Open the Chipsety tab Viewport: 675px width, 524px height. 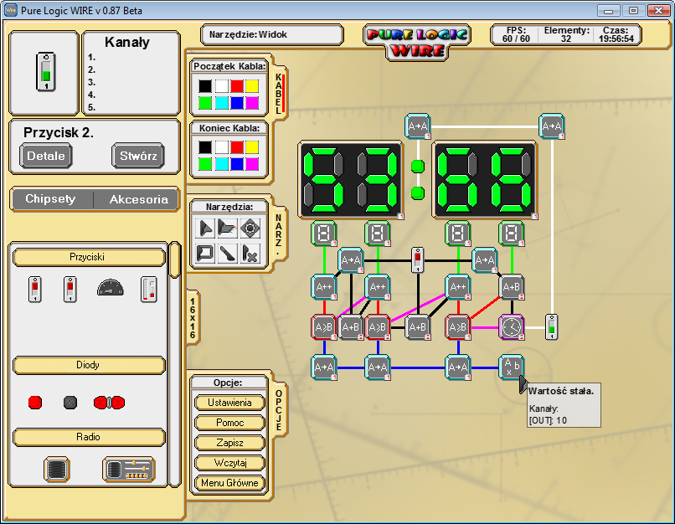click(x=51, y=199)
